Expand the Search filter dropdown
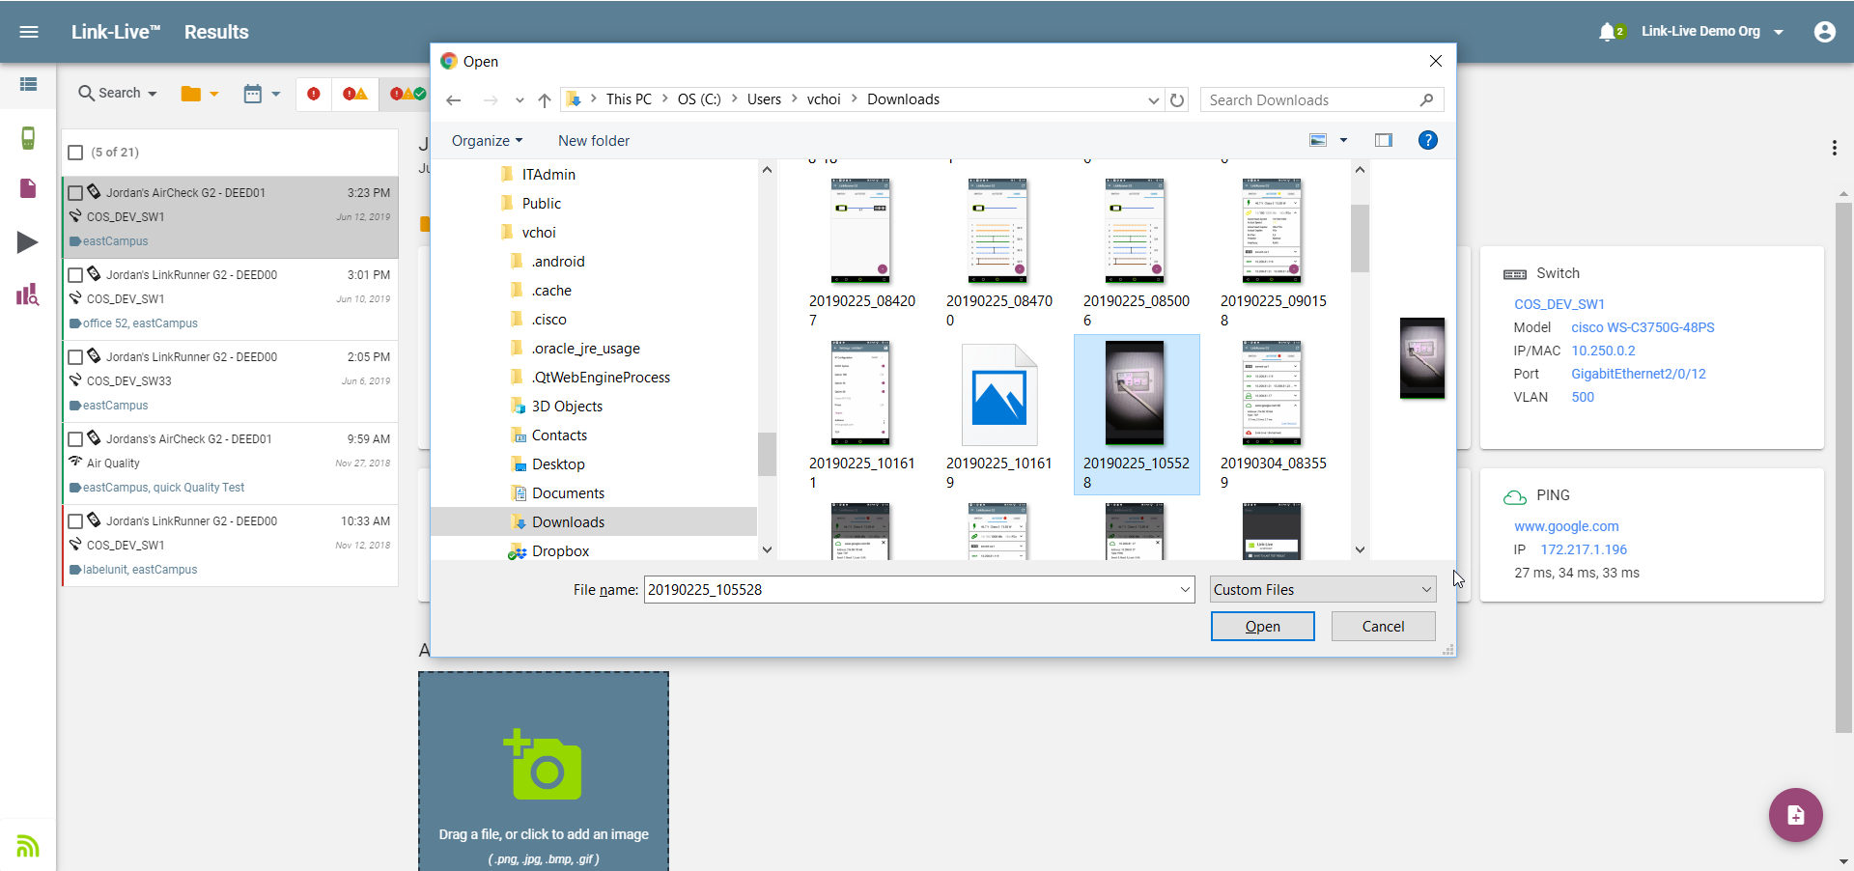 118,94
